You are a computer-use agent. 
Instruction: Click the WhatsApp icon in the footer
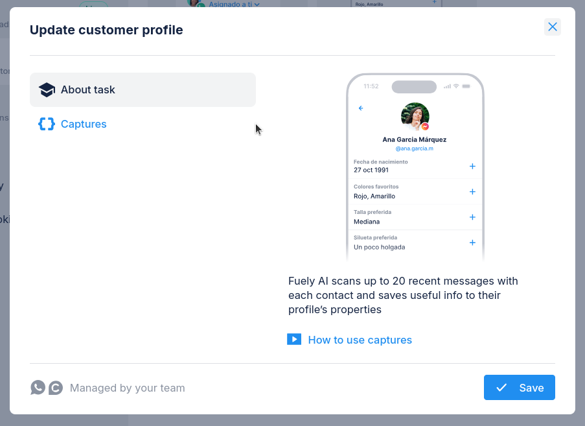tap(38, 388)
